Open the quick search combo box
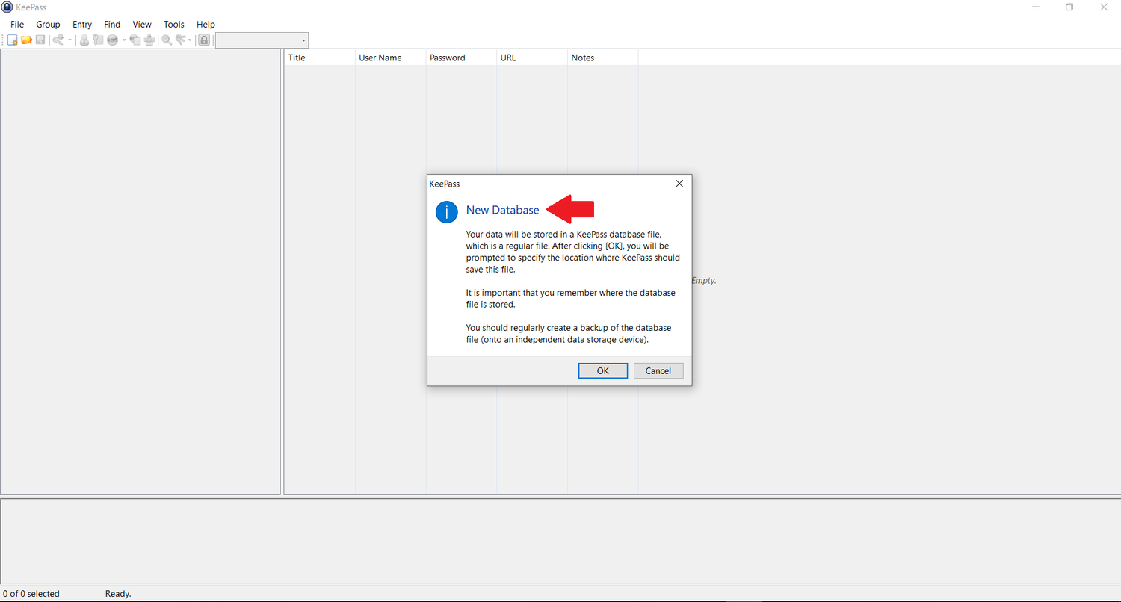The image size is (1121, 602). pos(262,40)
